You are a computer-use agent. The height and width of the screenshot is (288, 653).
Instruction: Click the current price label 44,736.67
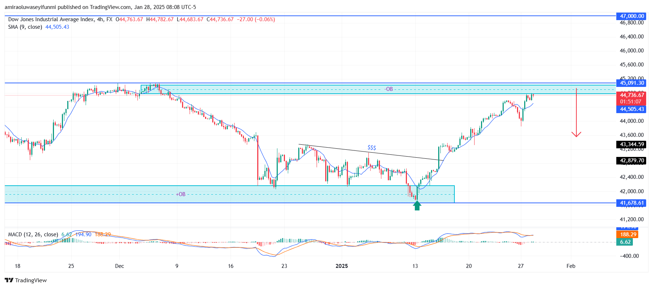click(x=631, y=95)
